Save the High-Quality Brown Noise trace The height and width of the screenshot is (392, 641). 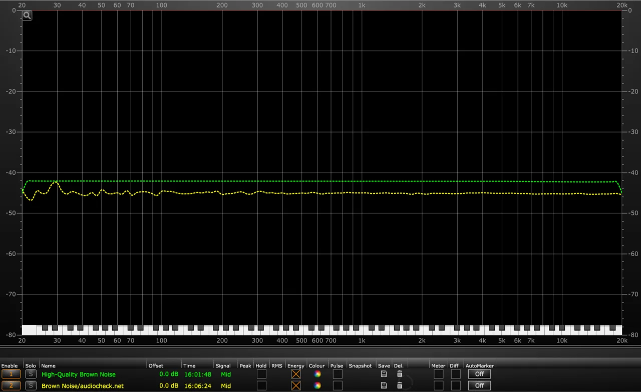coord(384,374)
